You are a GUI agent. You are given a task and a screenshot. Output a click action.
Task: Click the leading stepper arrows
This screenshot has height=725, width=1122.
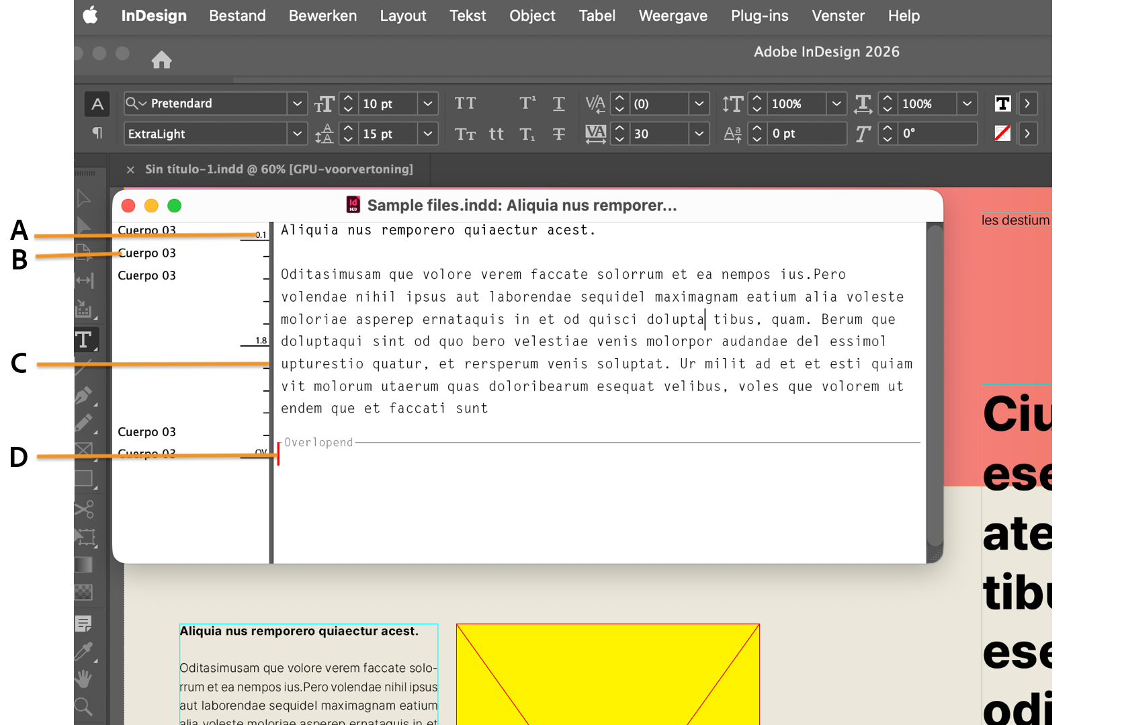348,134
